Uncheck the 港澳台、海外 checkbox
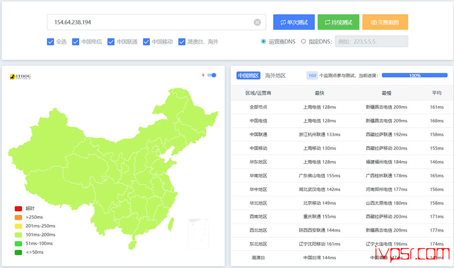Screen dimensions: 454x268 (182, 42)
